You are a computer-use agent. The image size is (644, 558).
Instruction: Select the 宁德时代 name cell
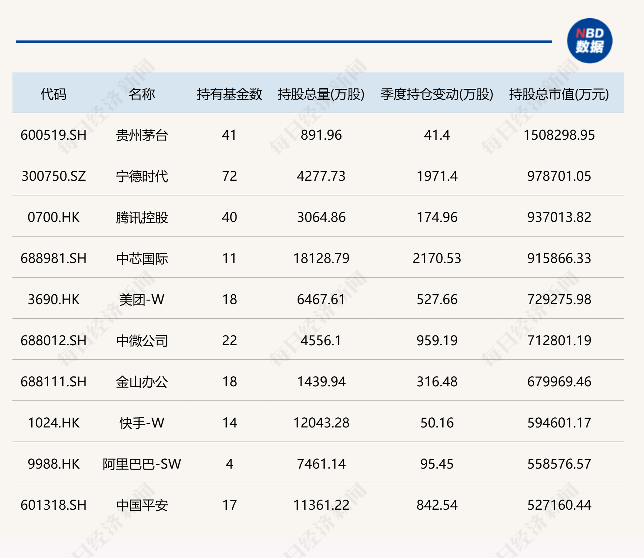point(142,177)
